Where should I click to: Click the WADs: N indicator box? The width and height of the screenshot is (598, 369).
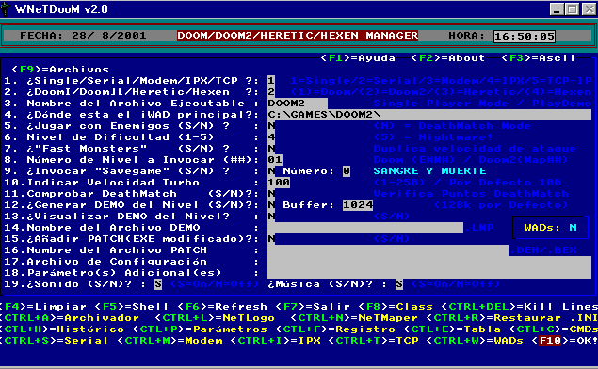550,228
